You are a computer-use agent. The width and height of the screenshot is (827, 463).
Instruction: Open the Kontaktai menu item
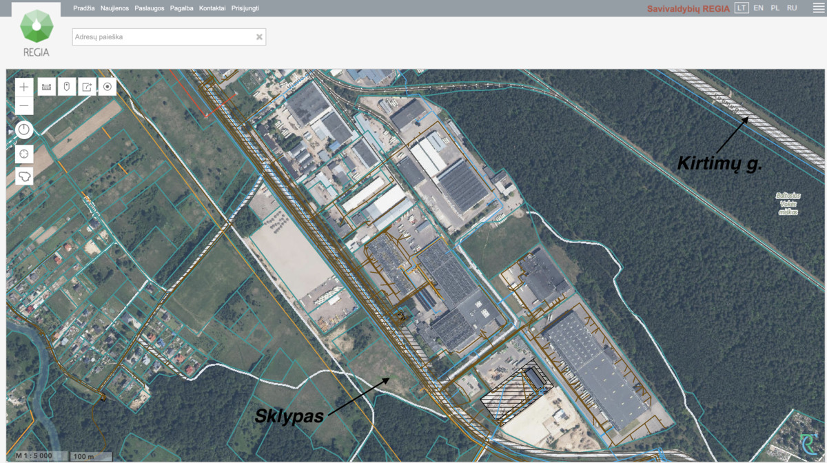click(x=212, y=8)
